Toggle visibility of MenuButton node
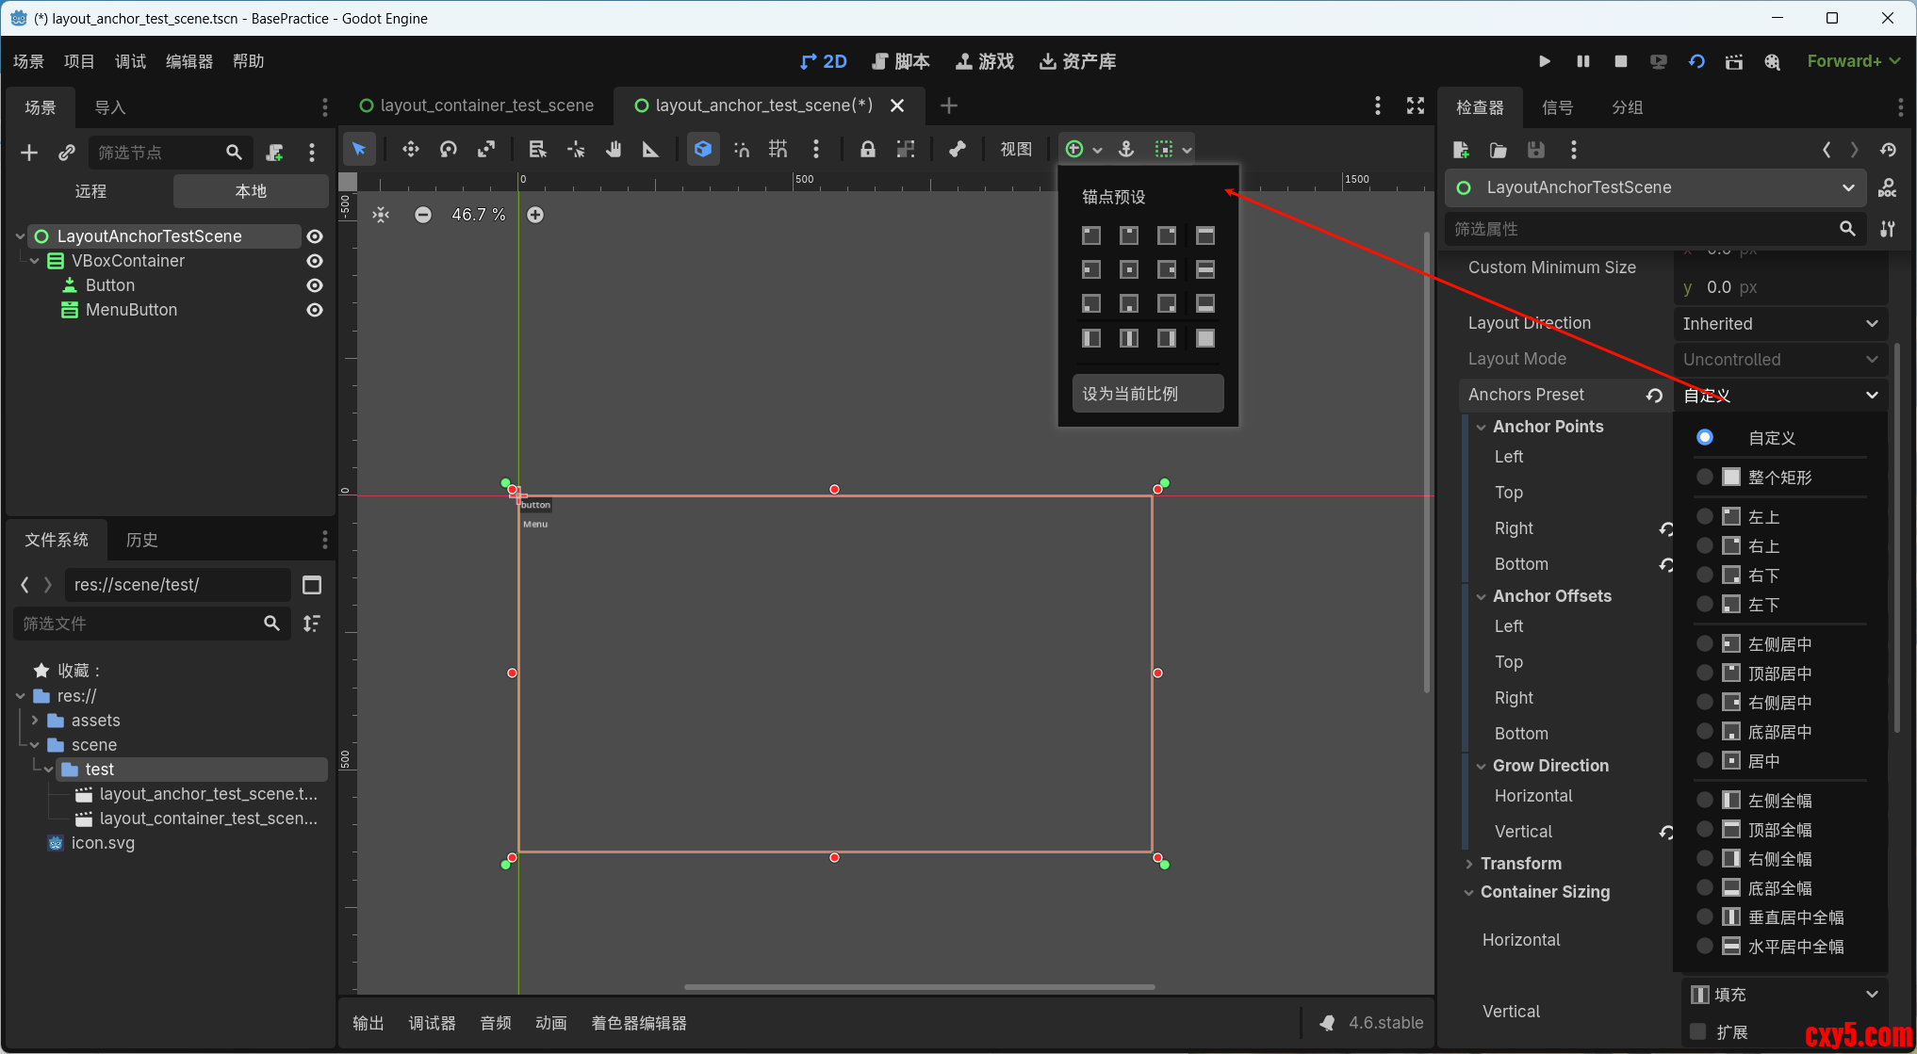The width and height of the screenshot is (1917, 1054). [315, 310]
